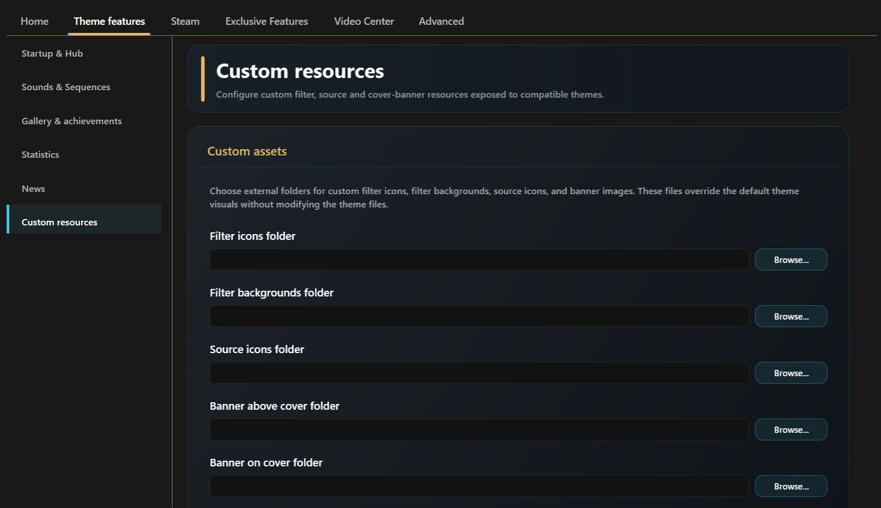Go to the Video Center tab
Viewport: 881px width, 508px height.
[364, 21]
